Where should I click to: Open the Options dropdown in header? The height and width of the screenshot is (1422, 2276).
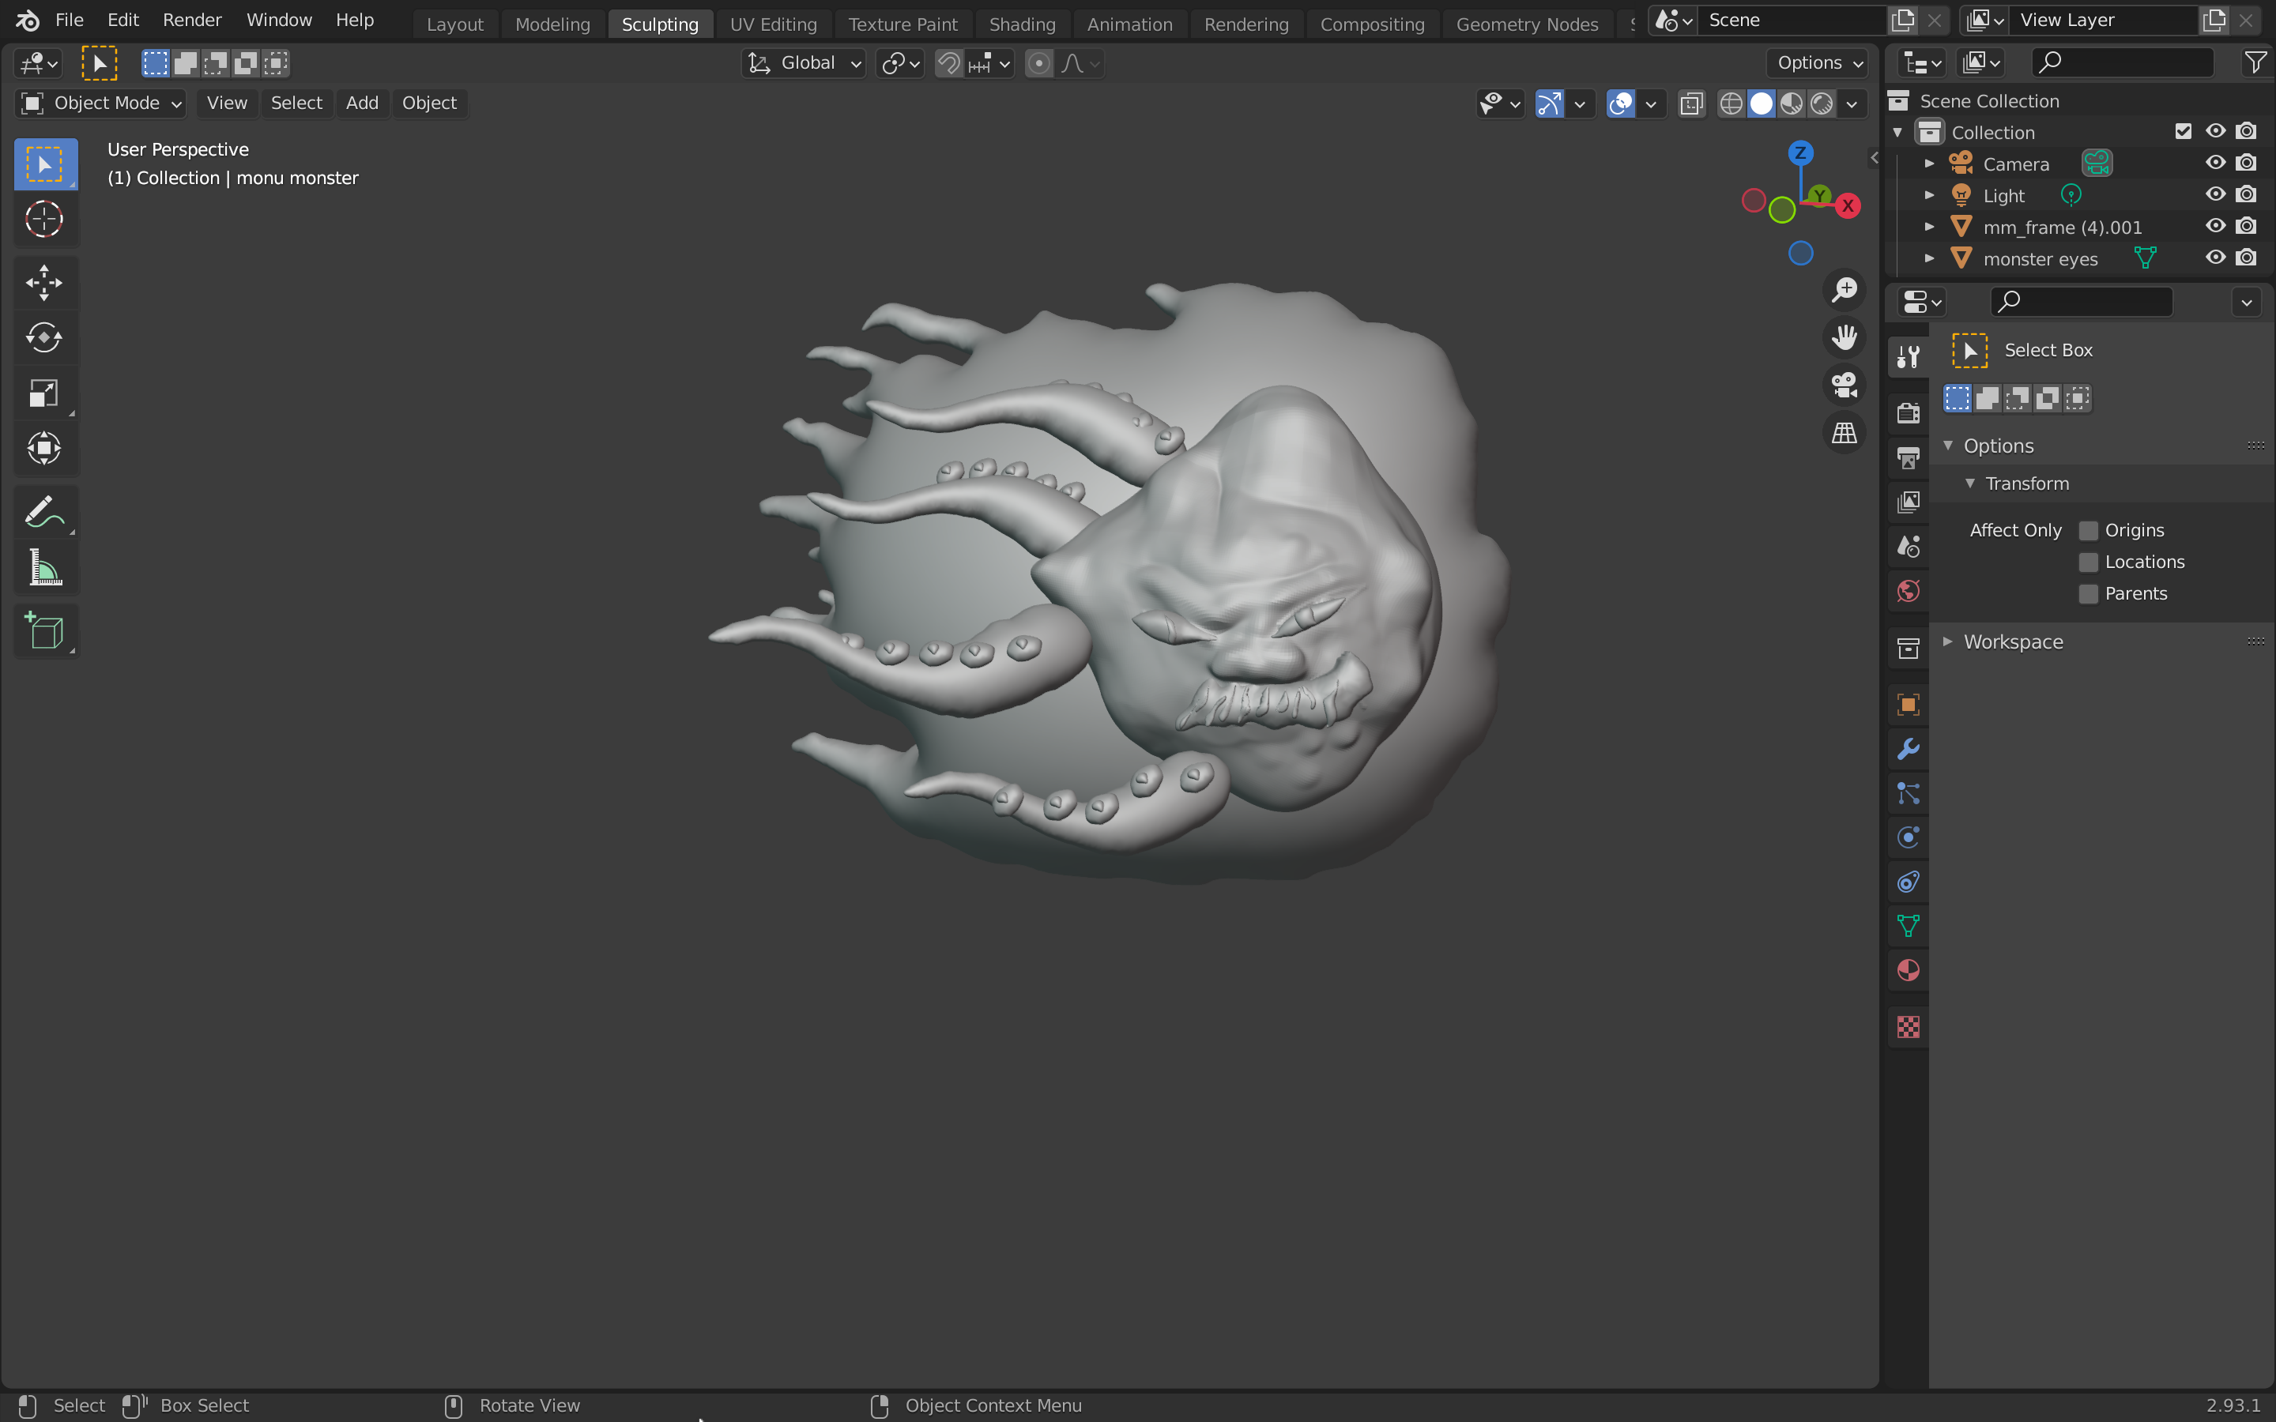point(1817,63)
